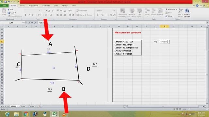
Task: Select row 17 header
Action: coord(2,42)
